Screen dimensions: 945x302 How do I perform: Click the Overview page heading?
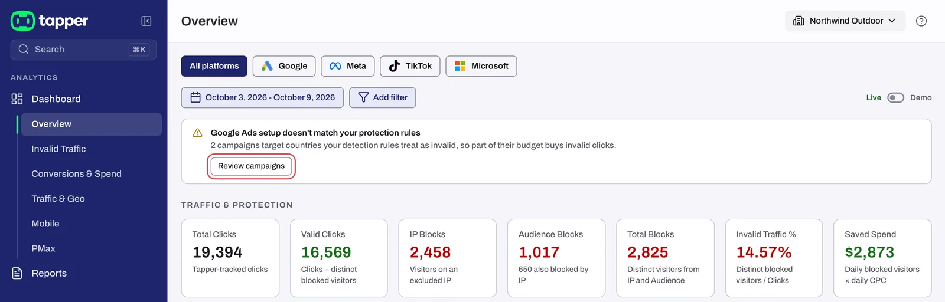pos(210,21)
